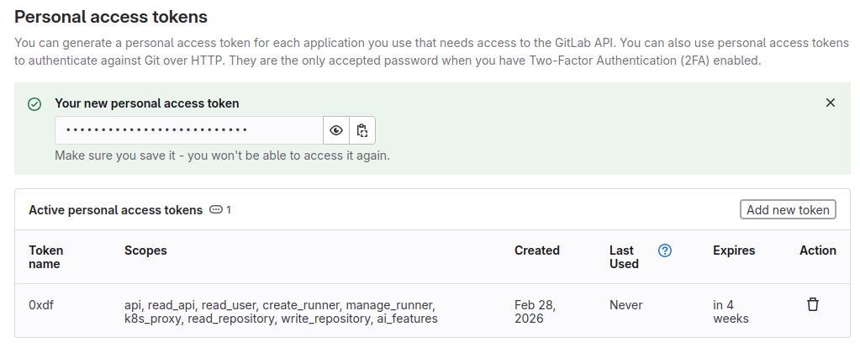Click the Action column header

tap(818, 250)
